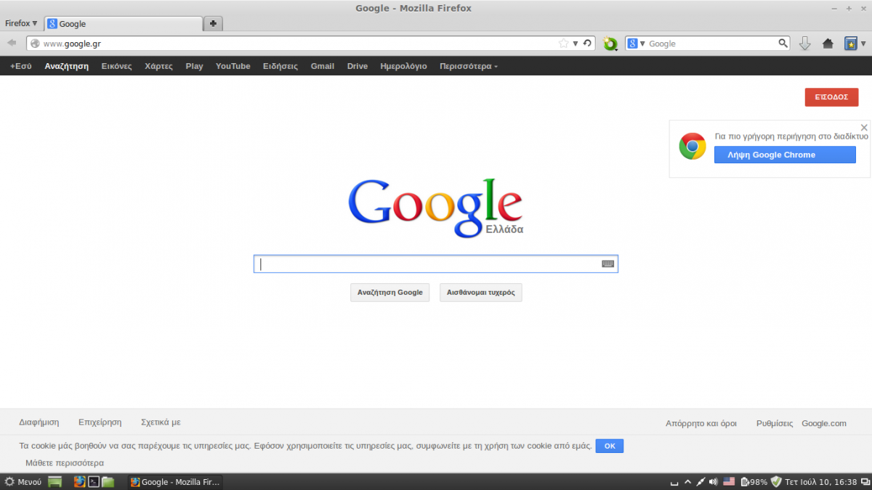Open +Εσύ in the Google bar
This screenshot has width=872, height=490.
tap(21, 66)
